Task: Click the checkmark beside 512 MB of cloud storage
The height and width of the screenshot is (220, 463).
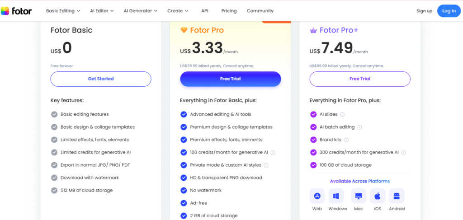Action: pyautogui.click(x=54, y=191)
